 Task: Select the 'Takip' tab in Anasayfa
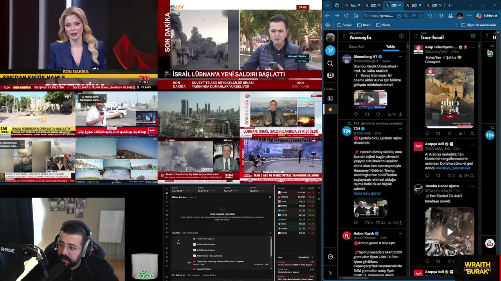(x=391, y=46)
